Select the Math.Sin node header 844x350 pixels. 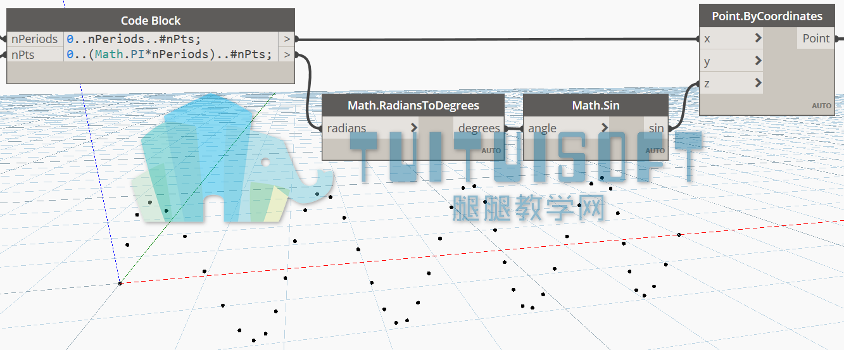point(596,105)
